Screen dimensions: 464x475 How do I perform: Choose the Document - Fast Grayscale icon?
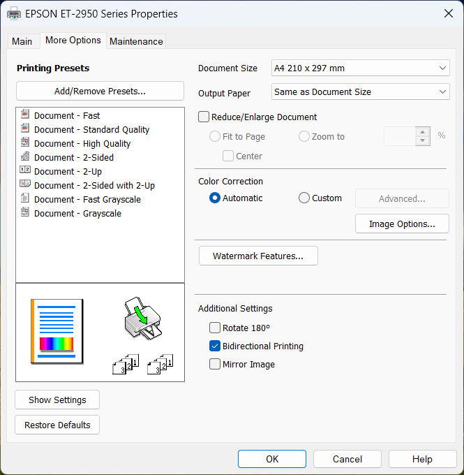[25, 199]
